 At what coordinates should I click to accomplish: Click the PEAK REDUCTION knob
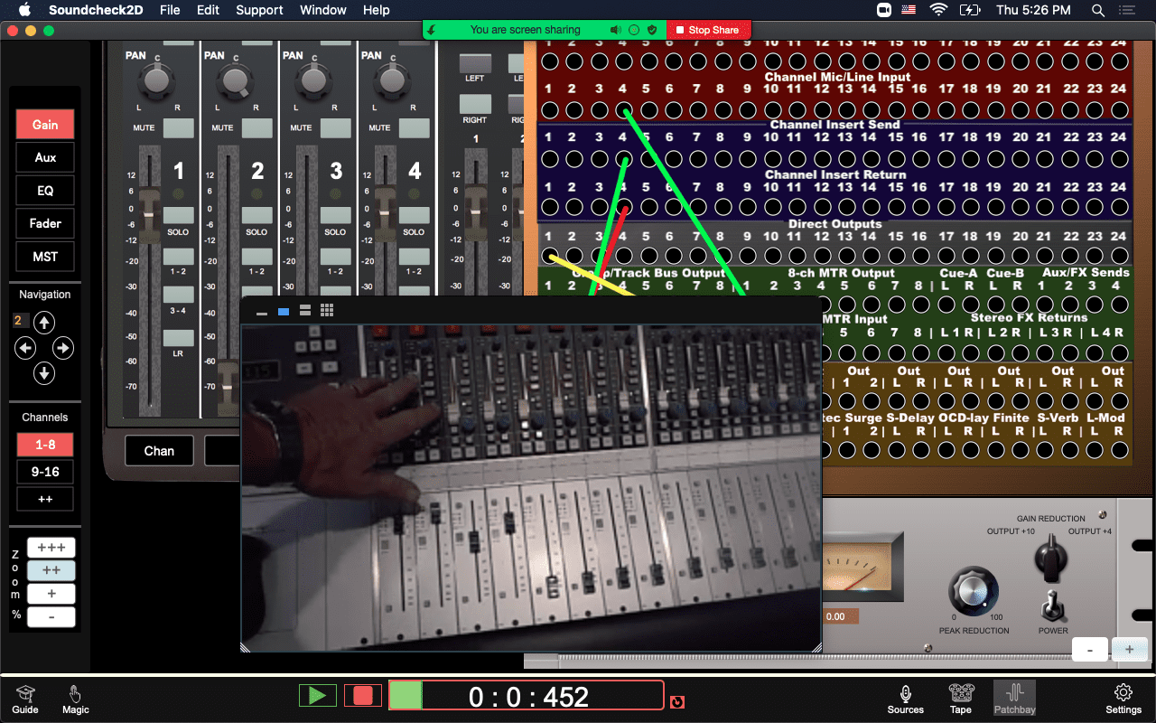pyautogui.click(x=973, y=591)
